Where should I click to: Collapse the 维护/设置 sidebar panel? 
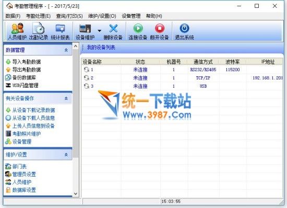tap(66, 155)
